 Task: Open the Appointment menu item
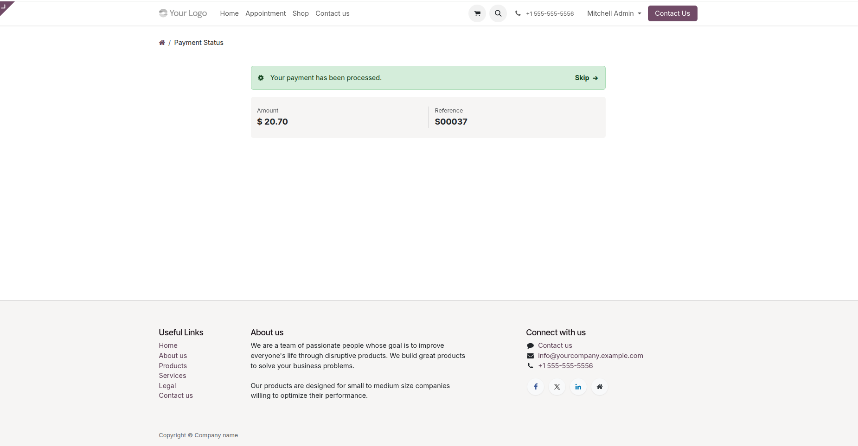pyautogui.click(x=265, y=13)
